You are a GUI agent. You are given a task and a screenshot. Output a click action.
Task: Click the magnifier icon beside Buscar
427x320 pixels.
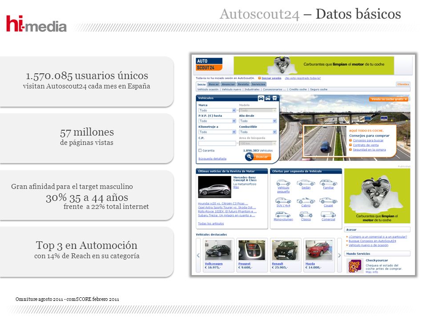(249, 157)
